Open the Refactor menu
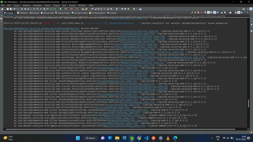Image resolution: width=253 pixels, height=142 pixels. tap(27, 5)
